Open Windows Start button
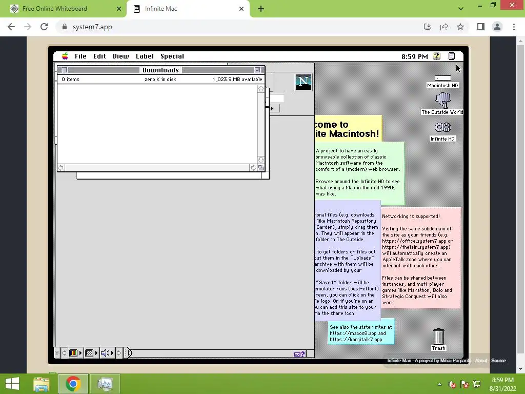Image resolution: width=525 pixels, height=394 pixels. [12, 384]
